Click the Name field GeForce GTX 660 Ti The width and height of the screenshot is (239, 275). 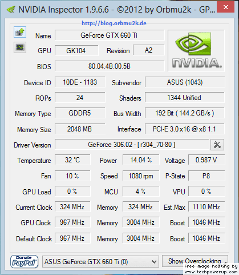point(110,35)
